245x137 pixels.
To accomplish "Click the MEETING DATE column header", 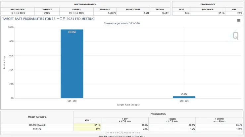I will pyautogui.click(x=18, y=9).
